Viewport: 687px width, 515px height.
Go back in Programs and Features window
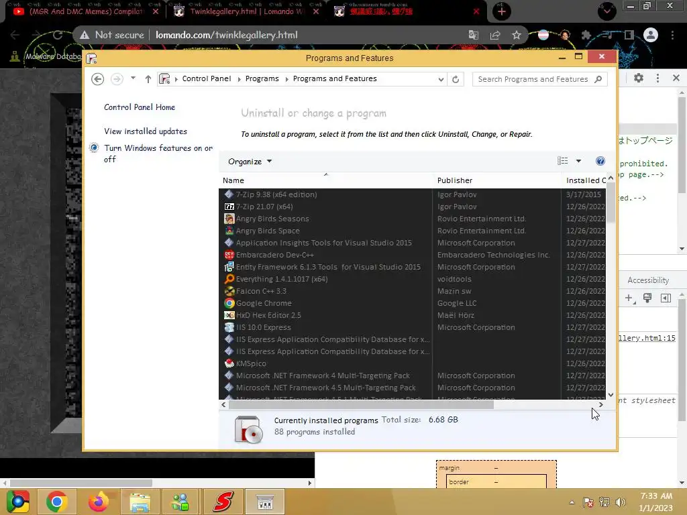(98, 79)
